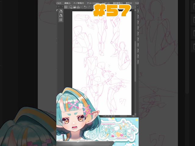Viewport: 195px width, 146px height.
Task: Click canvas scrollbar down arrow
Action: 135,114
